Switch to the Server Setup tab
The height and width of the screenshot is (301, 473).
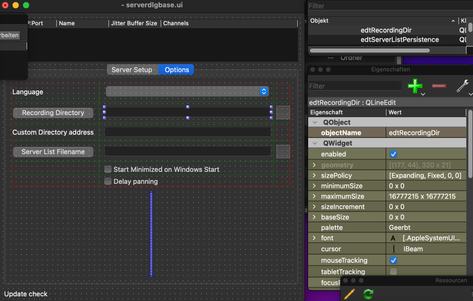pos(132,70)
